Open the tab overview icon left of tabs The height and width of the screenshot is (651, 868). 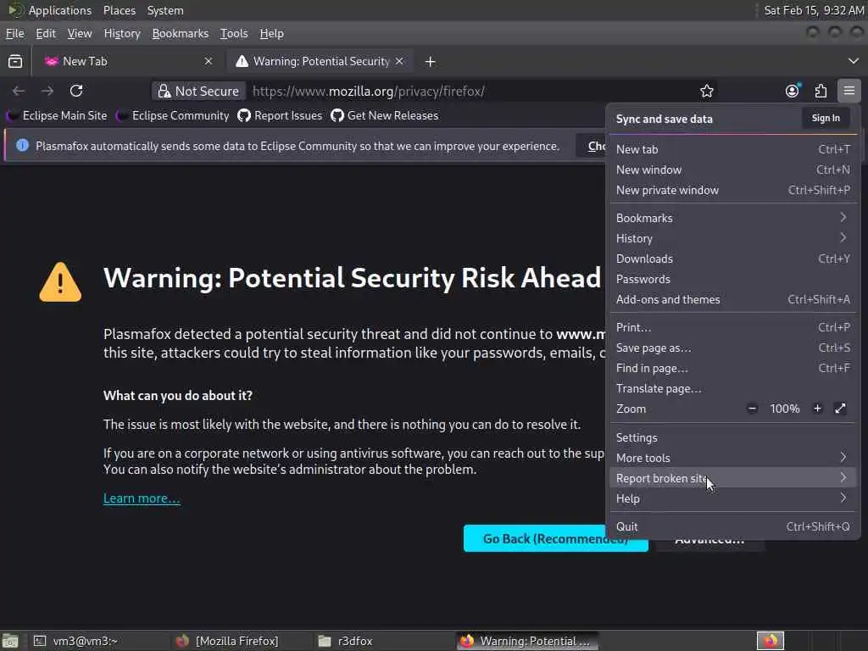15,61
